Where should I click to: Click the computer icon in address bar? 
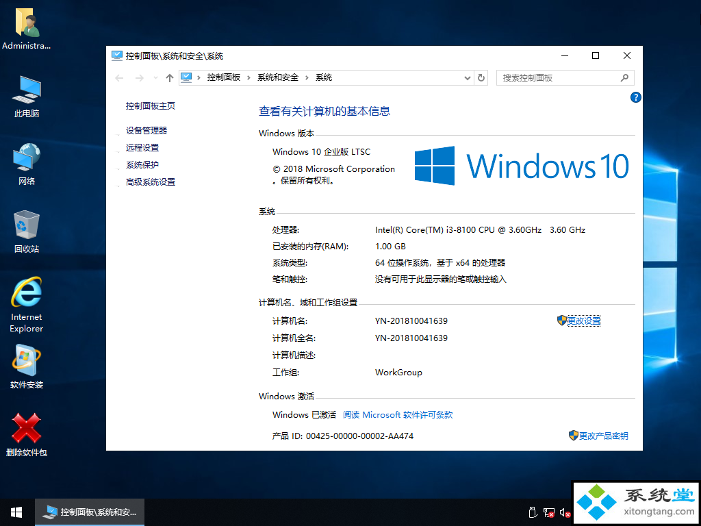(186, 77)
